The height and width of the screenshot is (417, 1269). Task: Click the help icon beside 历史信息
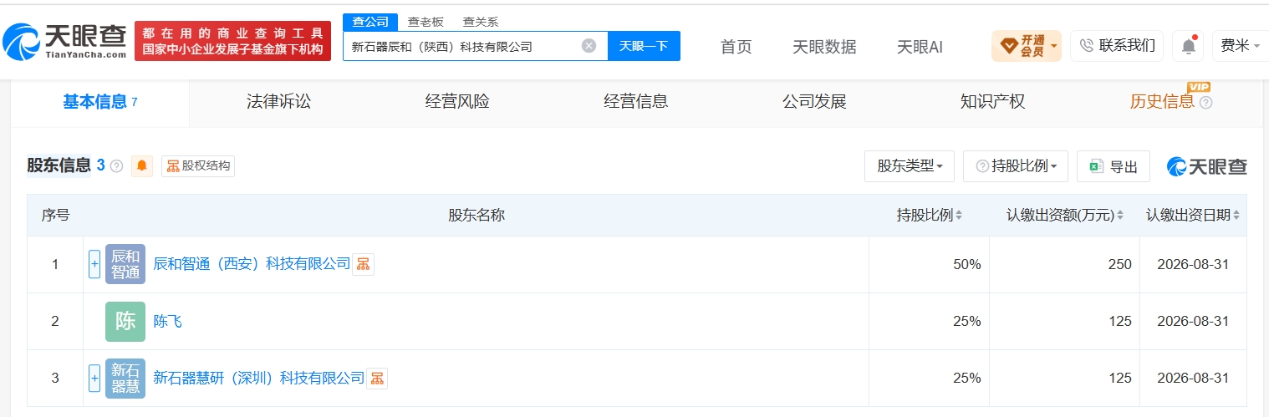(1205, 103)
